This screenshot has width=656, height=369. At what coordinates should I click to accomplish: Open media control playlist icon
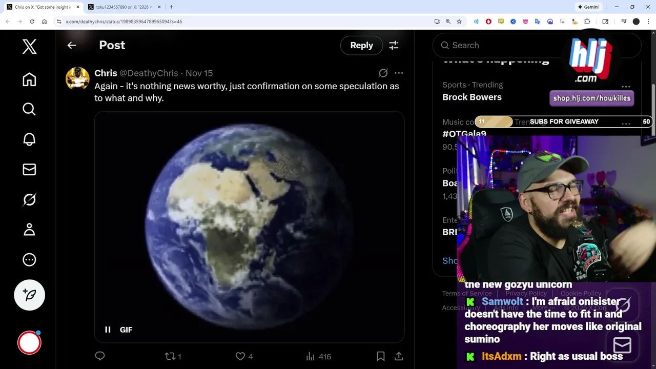(x=624, y=22)
